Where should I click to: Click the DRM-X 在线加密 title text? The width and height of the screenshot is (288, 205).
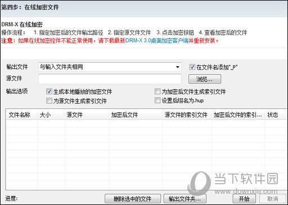tap(22, 25)
